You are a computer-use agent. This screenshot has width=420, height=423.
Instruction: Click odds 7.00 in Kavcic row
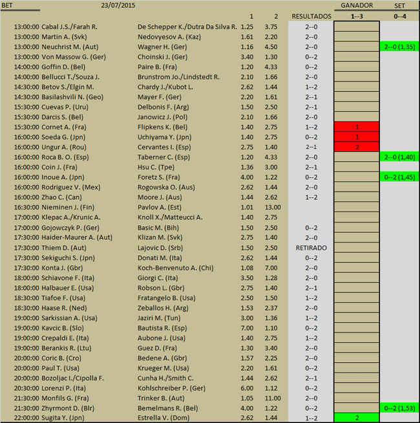[247, 329]
